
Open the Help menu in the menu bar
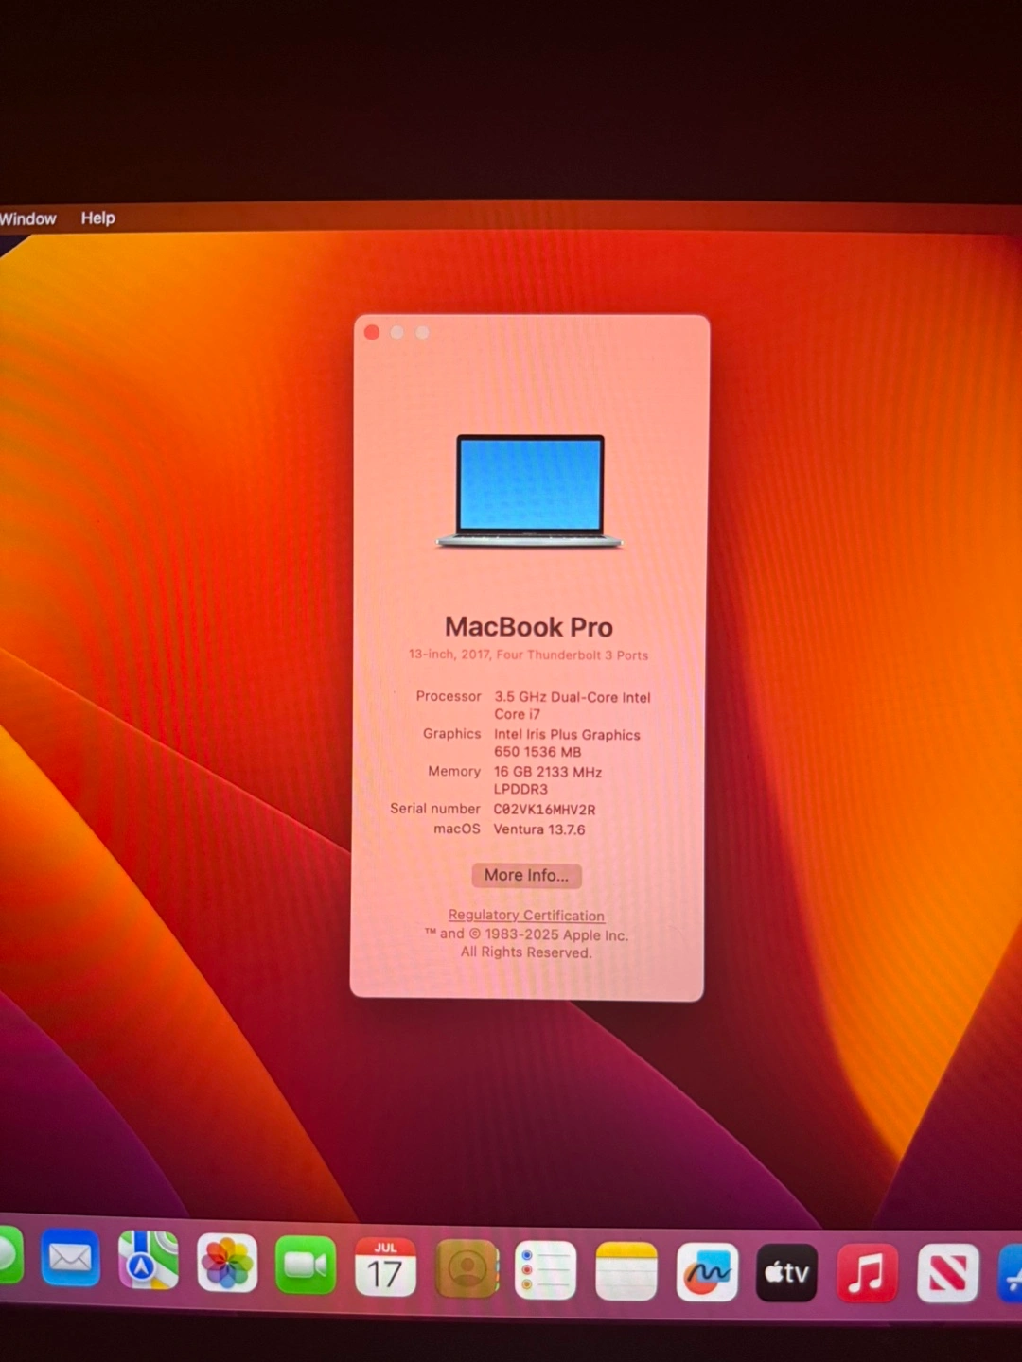click(97, 218)
